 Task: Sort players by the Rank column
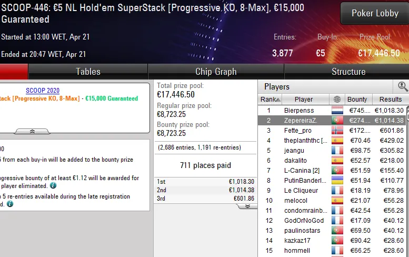click(x=271, y=99)
